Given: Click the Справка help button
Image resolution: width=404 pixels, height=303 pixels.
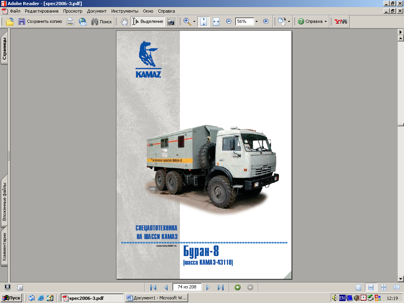Looking at the screenshot, I should 310,21.
